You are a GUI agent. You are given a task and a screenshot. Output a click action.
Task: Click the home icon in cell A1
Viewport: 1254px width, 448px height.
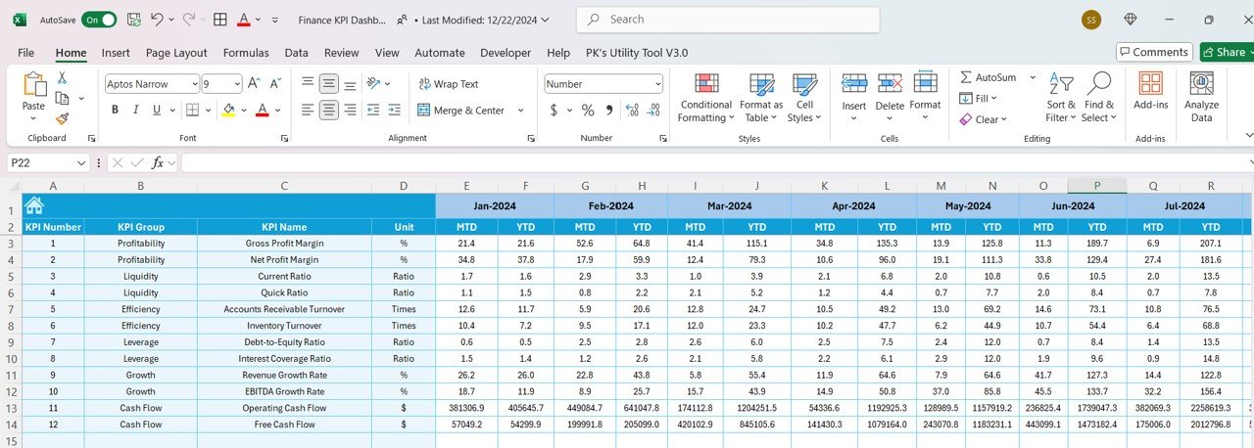[x=34, y=205]
